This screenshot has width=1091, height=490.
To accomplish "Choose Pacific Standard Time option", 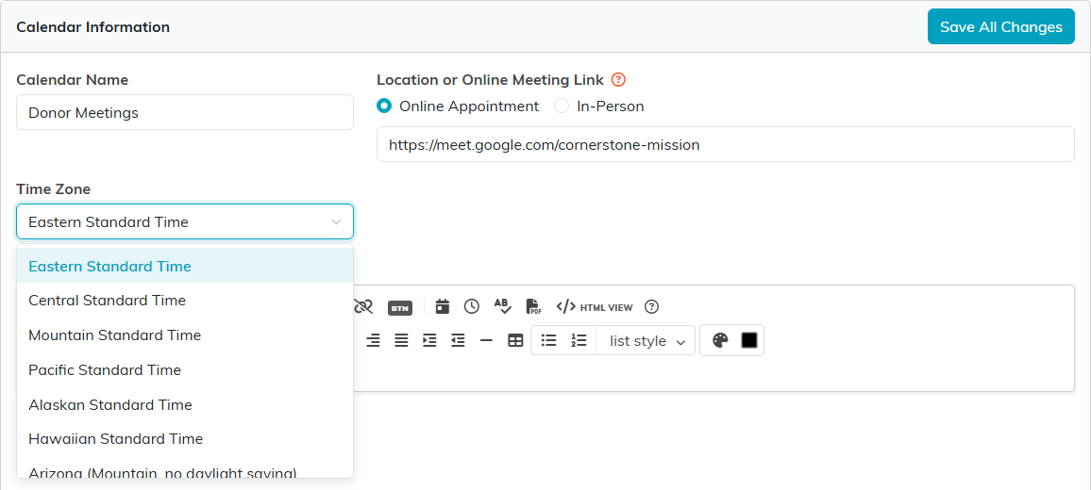I will click(185, 369).
